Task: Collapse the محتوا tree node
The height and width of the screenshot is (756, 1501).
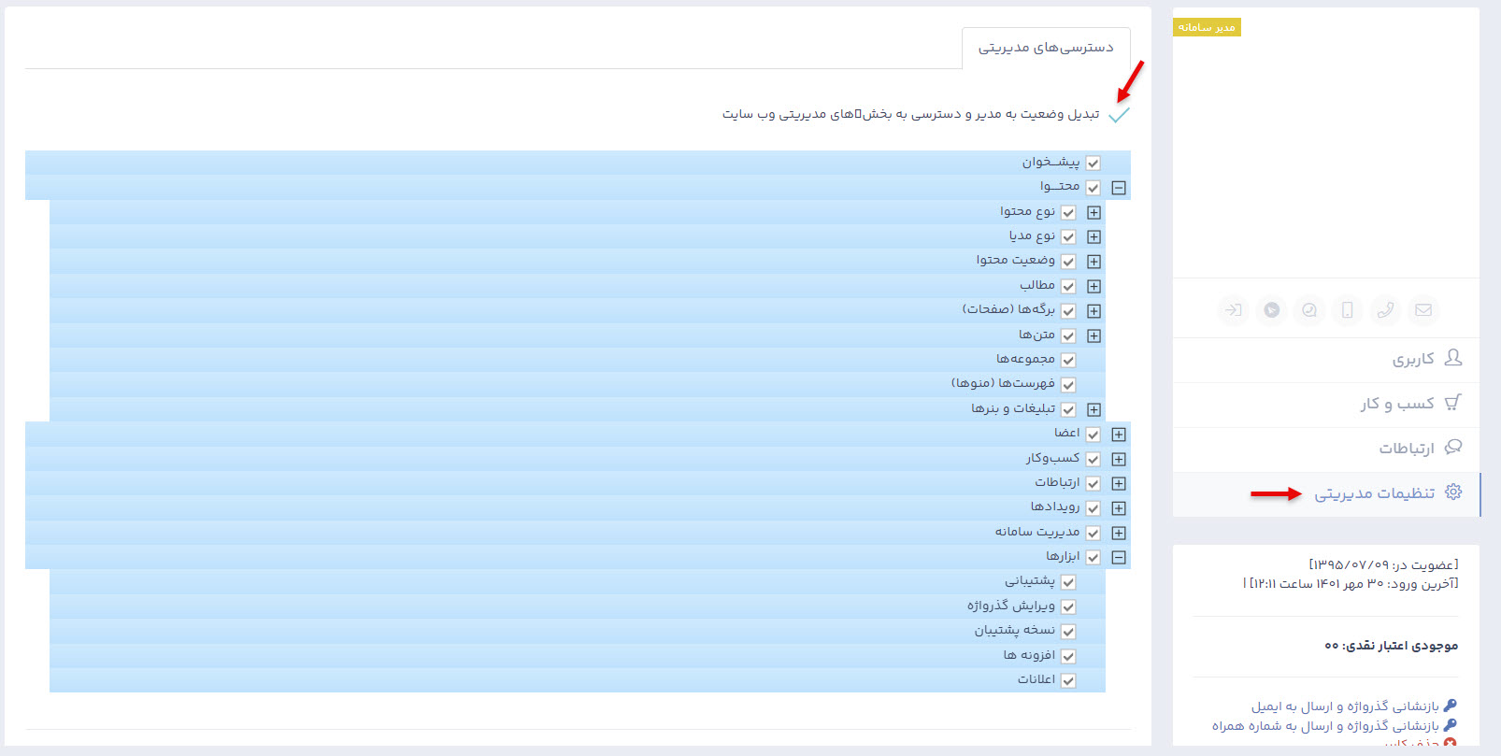Action: pyautogui.click(x=1119, y=188)
